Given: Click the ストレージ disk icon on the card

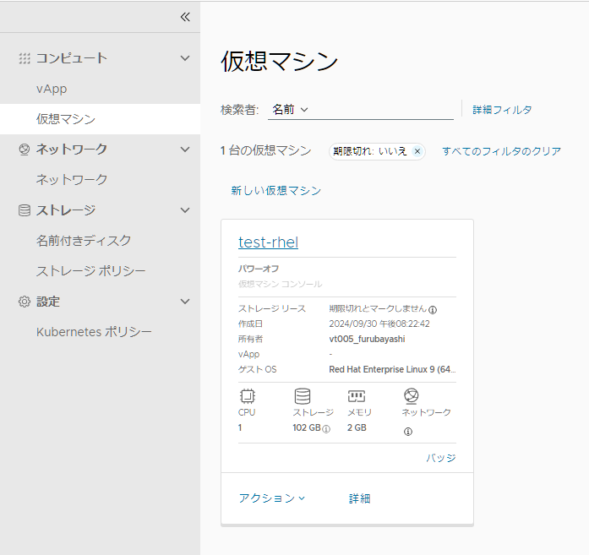Looking at the screenshot, I should (302, 396).
